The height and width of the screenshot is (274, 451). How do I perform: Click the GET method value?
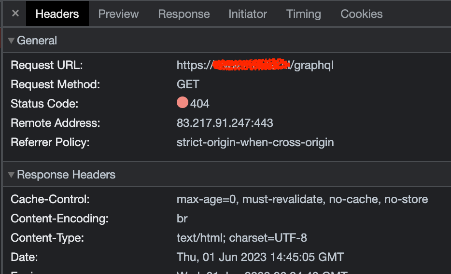(x=188, y=84)
